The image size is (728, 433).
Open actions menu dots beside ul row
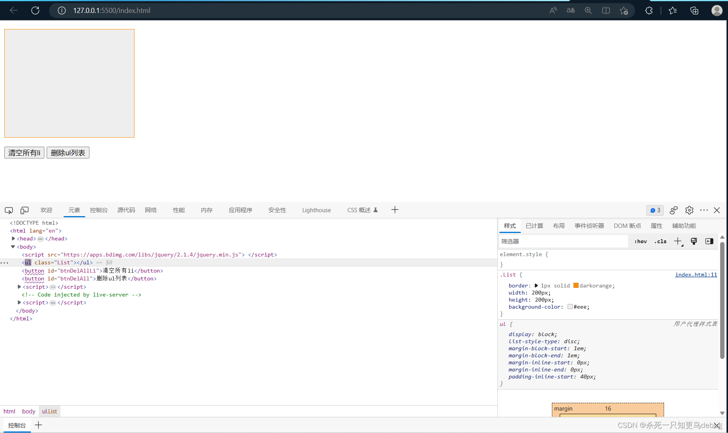click(4, 262)
